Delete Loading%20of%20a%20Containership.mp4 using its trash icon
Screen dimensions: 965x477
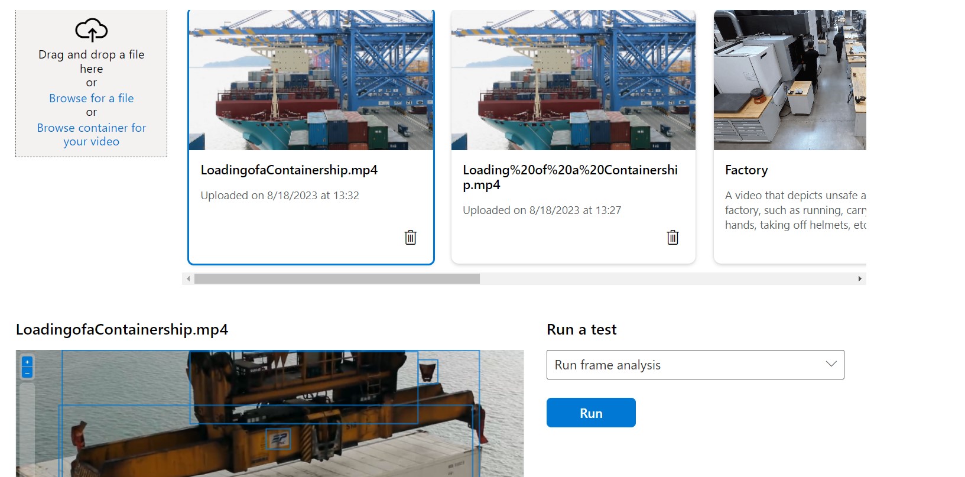tap(672, 237)
